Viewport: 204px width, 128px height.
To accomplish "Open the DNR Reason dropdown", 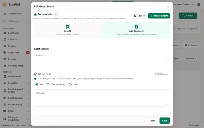I will (161, 74).
